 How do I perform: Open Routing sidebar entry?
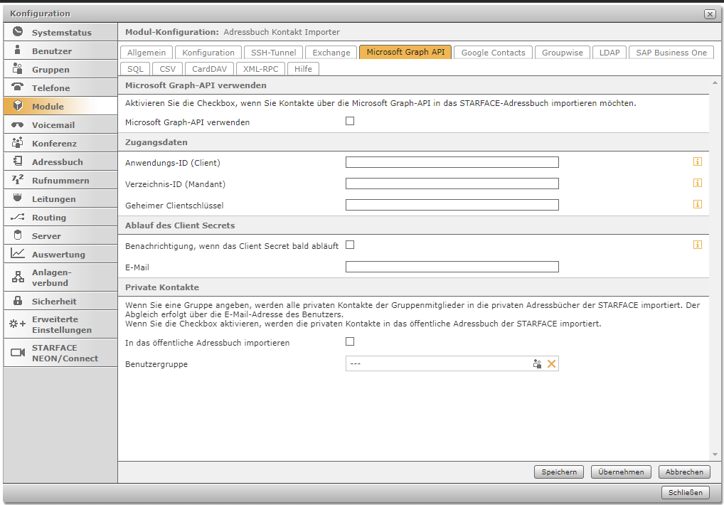pyautogui.click(x=60, y=217)
